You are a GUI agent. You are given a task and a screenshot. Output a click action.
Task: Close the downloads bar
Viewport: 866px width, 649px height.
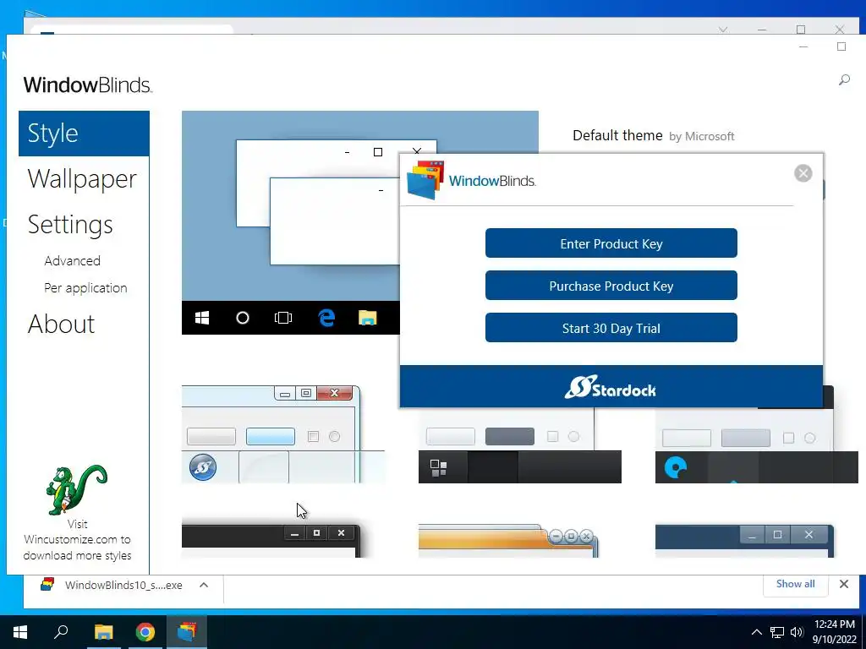pos(844,584)
